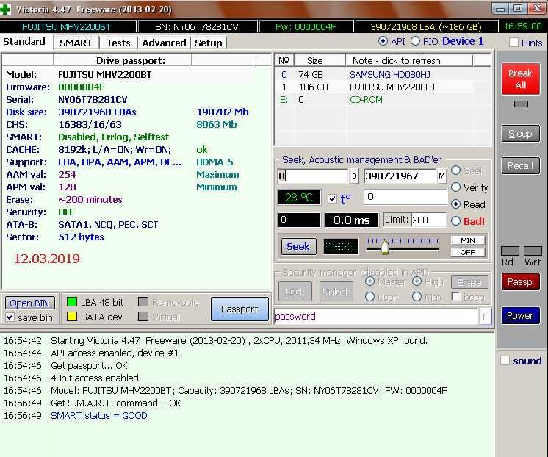Click the Fw: 0000004F header box
Image resolution: width=548 pixels, height=457 pixels.
coord(306,26)
